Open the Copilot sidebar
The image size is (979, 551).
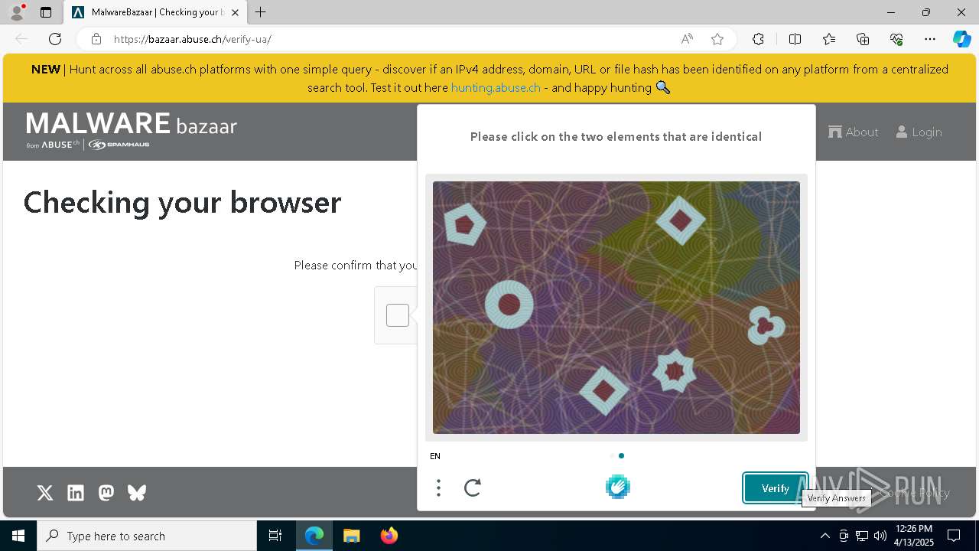click(x=961, y=39)
